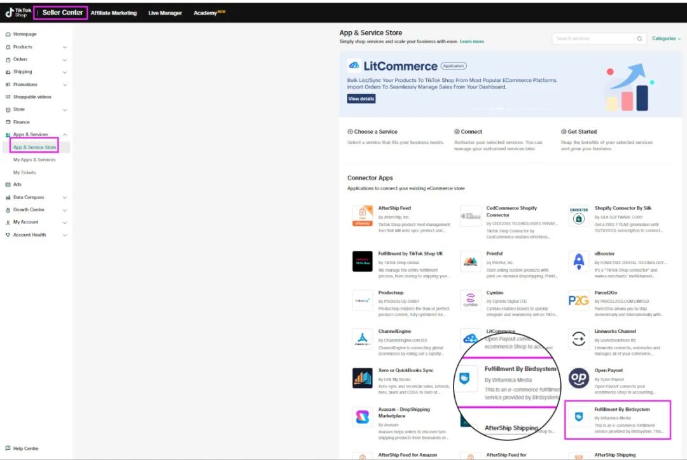Open the AfterShip Feed title link
687x460 pixels.
(394, 208)
